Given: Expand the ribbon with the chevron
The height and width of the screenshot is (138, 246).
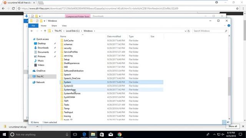Looking at the screenshot, I should point(224,26).
